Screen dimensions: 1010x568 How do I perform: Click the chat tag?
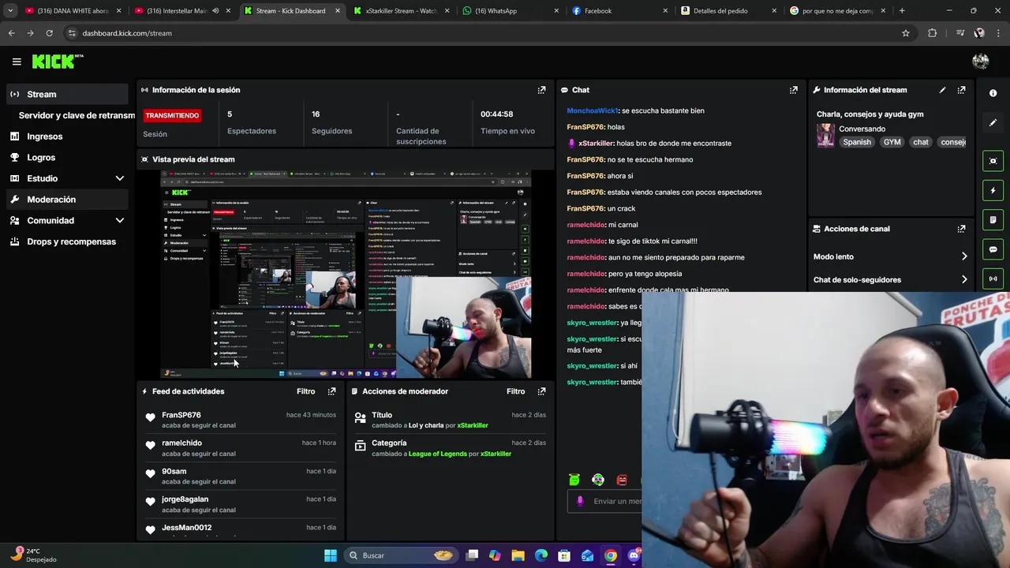921,142
